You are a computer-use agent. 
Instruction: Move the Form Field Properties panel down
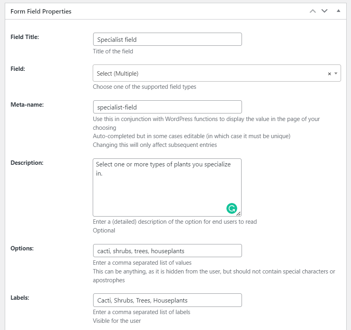pos(324,11)
